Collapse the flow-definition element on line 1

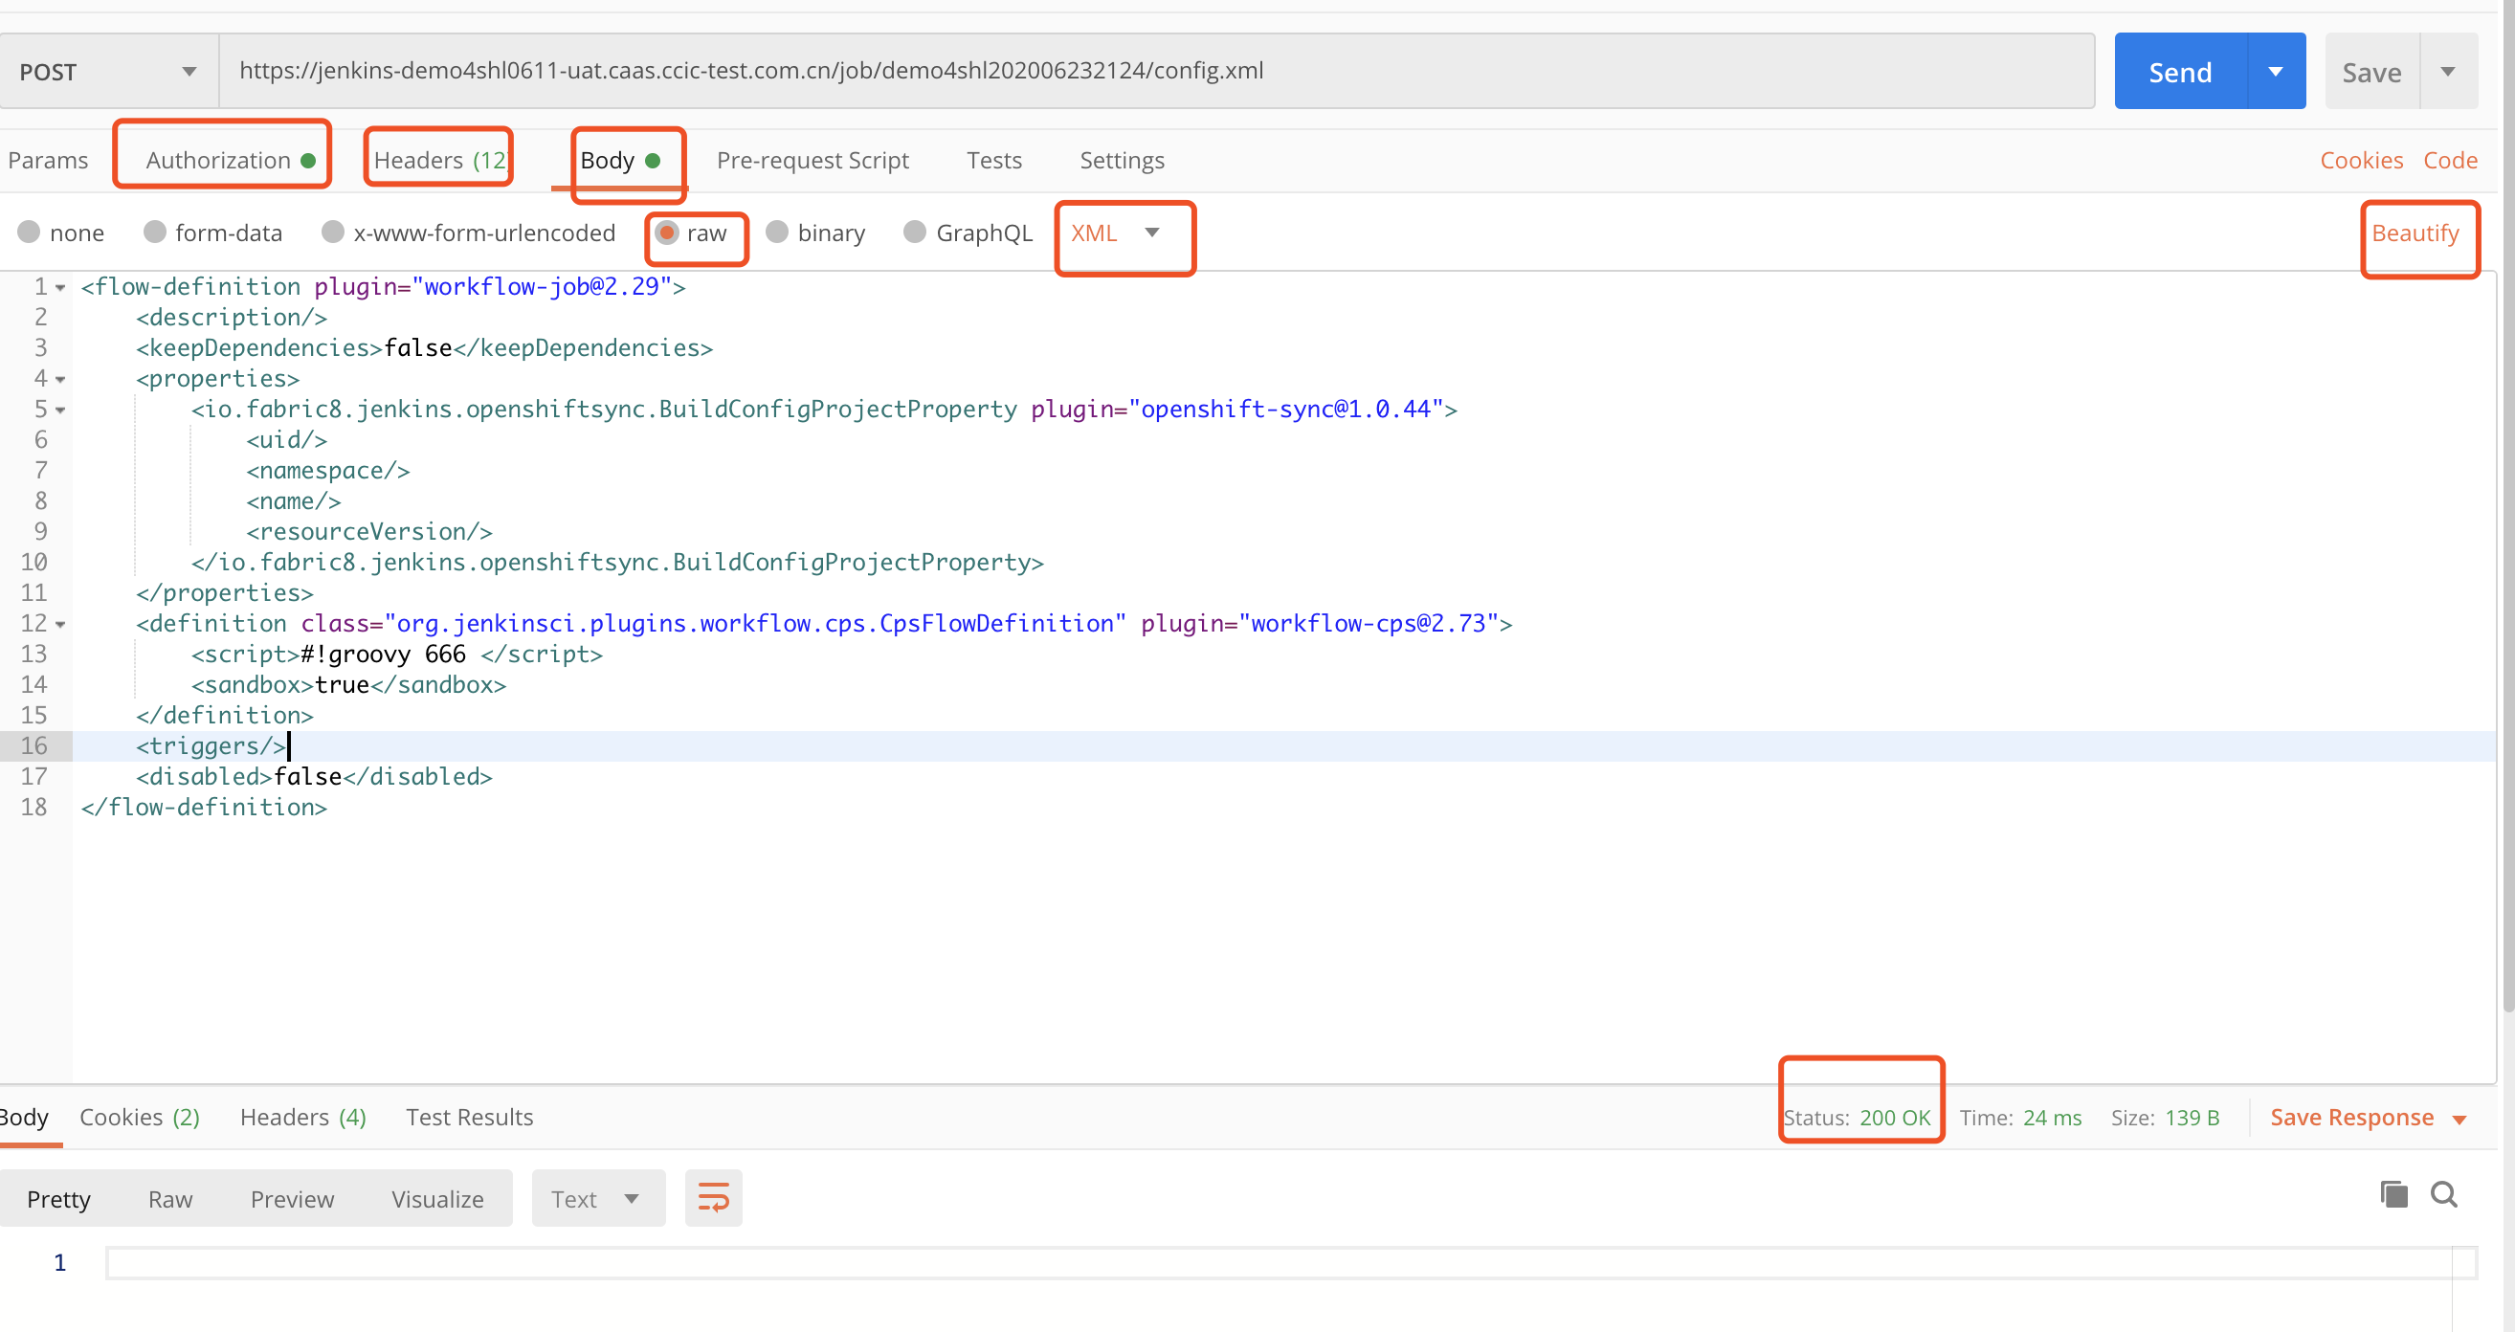point(58,286)
